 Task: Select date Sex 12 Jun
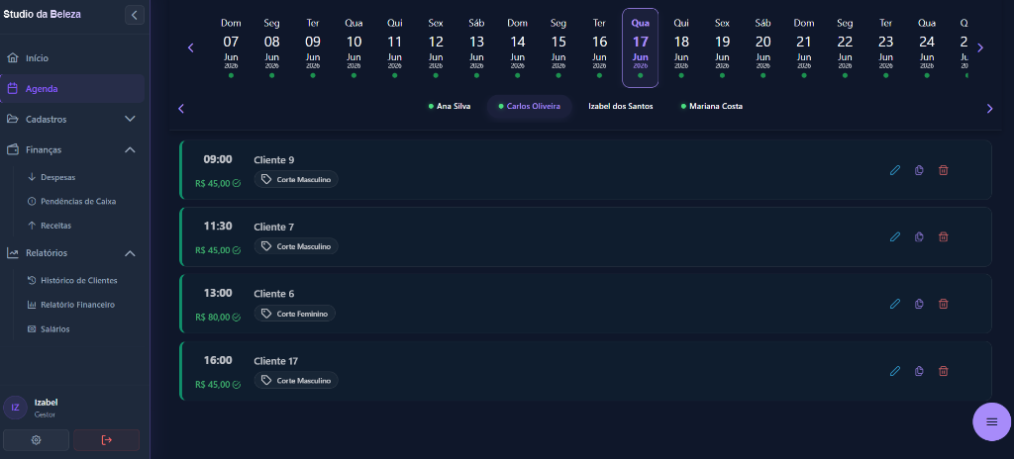(436, 47)
